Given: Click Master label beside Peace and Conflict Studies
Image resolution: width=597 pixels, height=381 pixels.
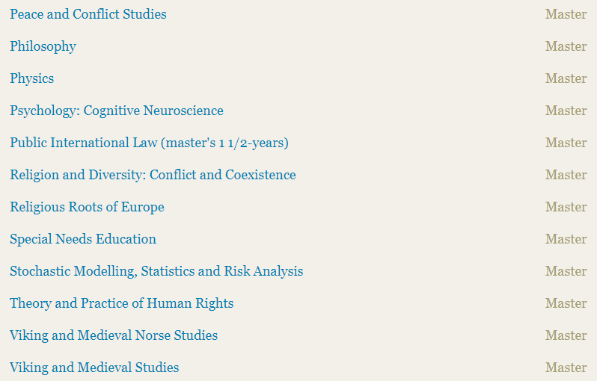Looking at the screenshot, I should point(566,14).
